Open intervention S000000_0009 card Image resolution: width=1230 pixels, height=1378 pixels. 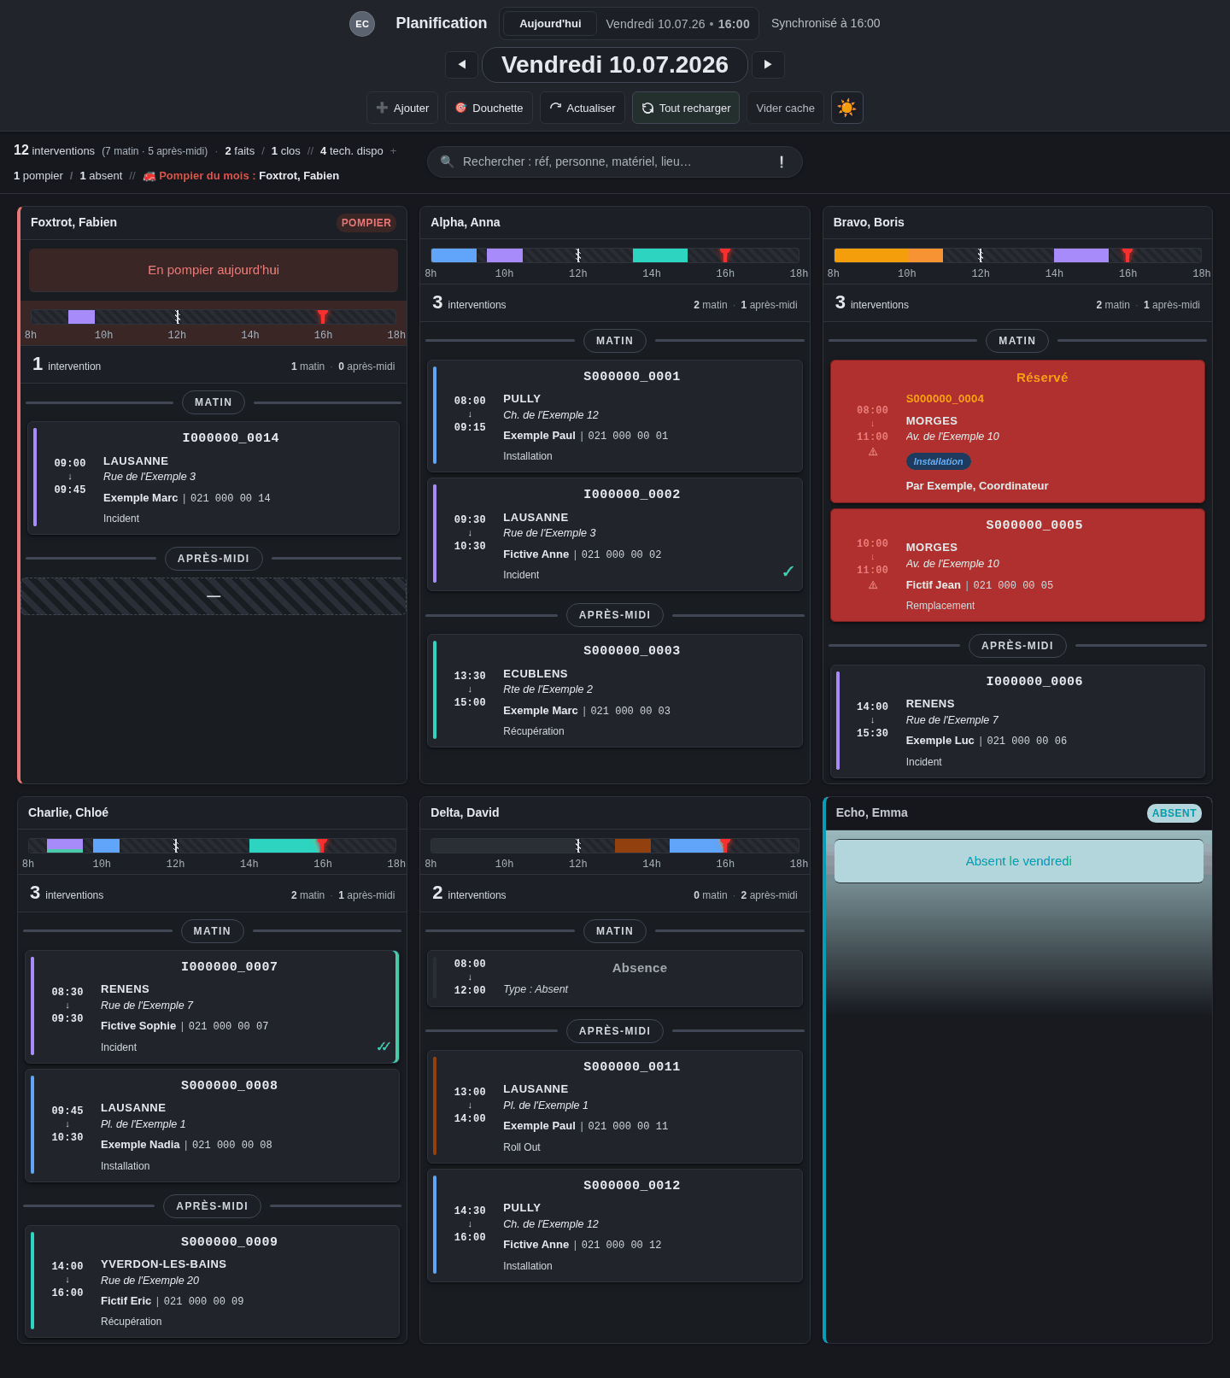(212, 1281)
